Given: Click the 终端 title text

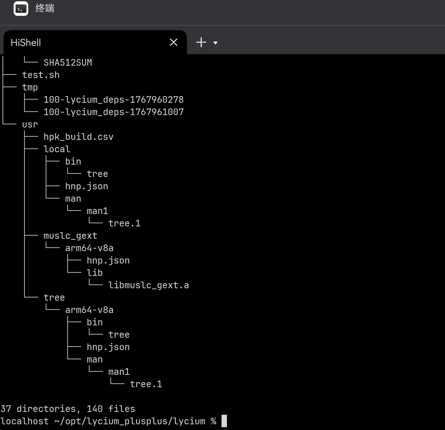Looking at the screenshot, I should pos(45,8).
